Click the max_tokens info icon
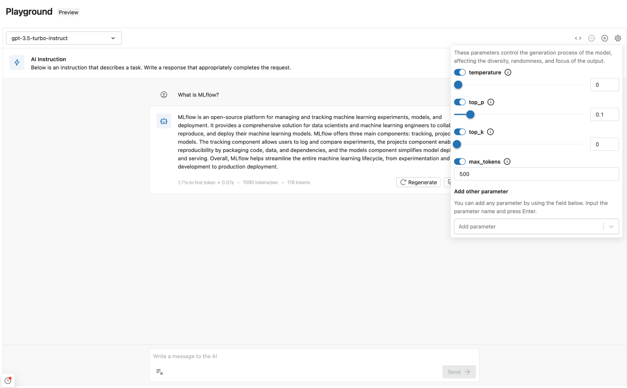This screenshot has height=388, width=627. (507, 162)
